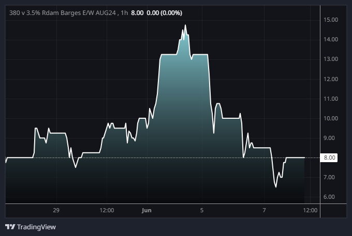Select the 10.00 price axis label
This screenshot has height=236, width=352.
pyautogui.click(x=330, y=118)
